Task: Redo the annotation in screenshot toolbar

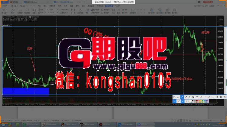Action: pos(209,97)
